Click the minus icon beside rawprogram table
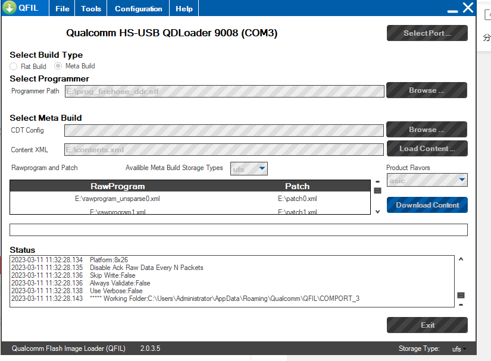491x361 pixels. click(x=378, y=181)
